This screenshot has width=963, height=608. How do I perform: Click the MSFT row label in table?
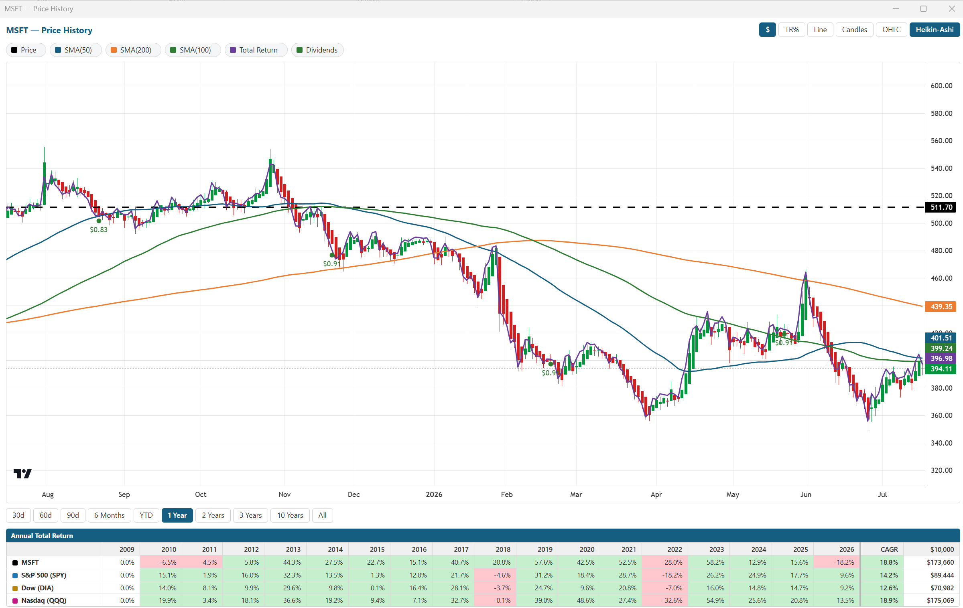(30, 562)
